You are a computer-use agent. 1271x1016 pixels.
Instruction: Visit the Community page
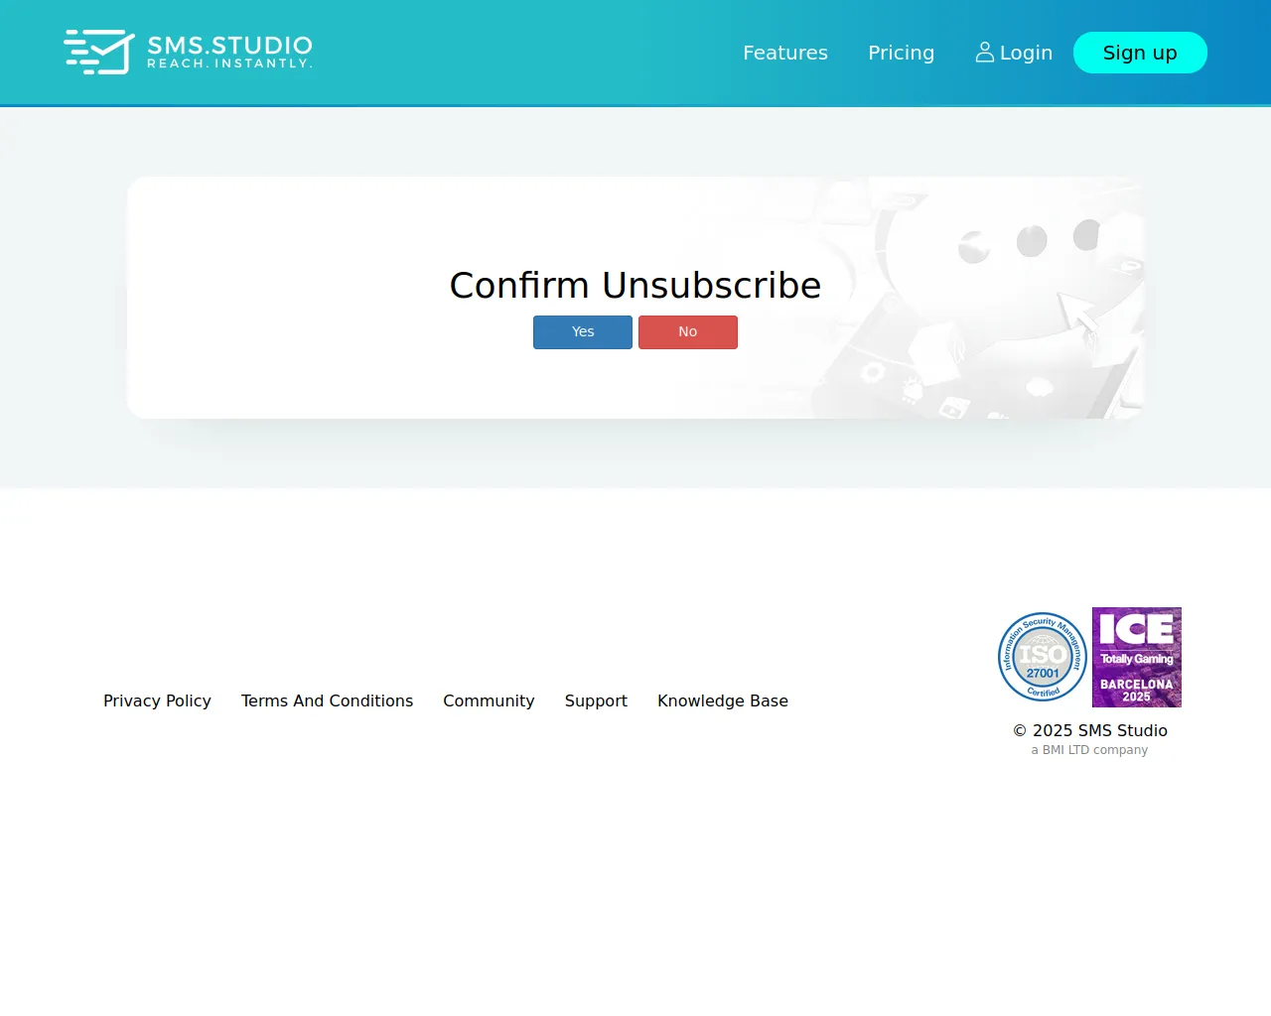[x=489, y=700]
